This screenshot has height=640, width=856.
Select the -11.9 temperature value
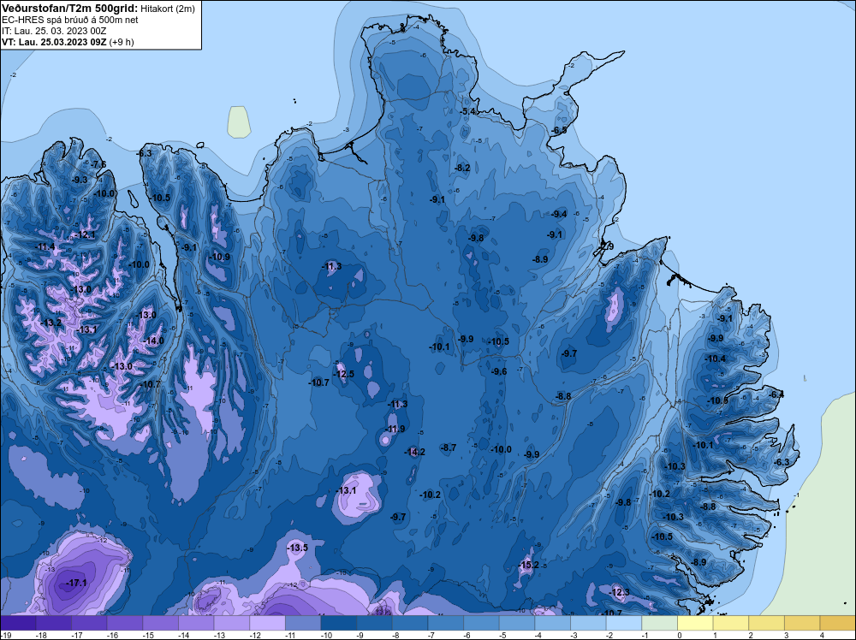[x=395, y=429]
